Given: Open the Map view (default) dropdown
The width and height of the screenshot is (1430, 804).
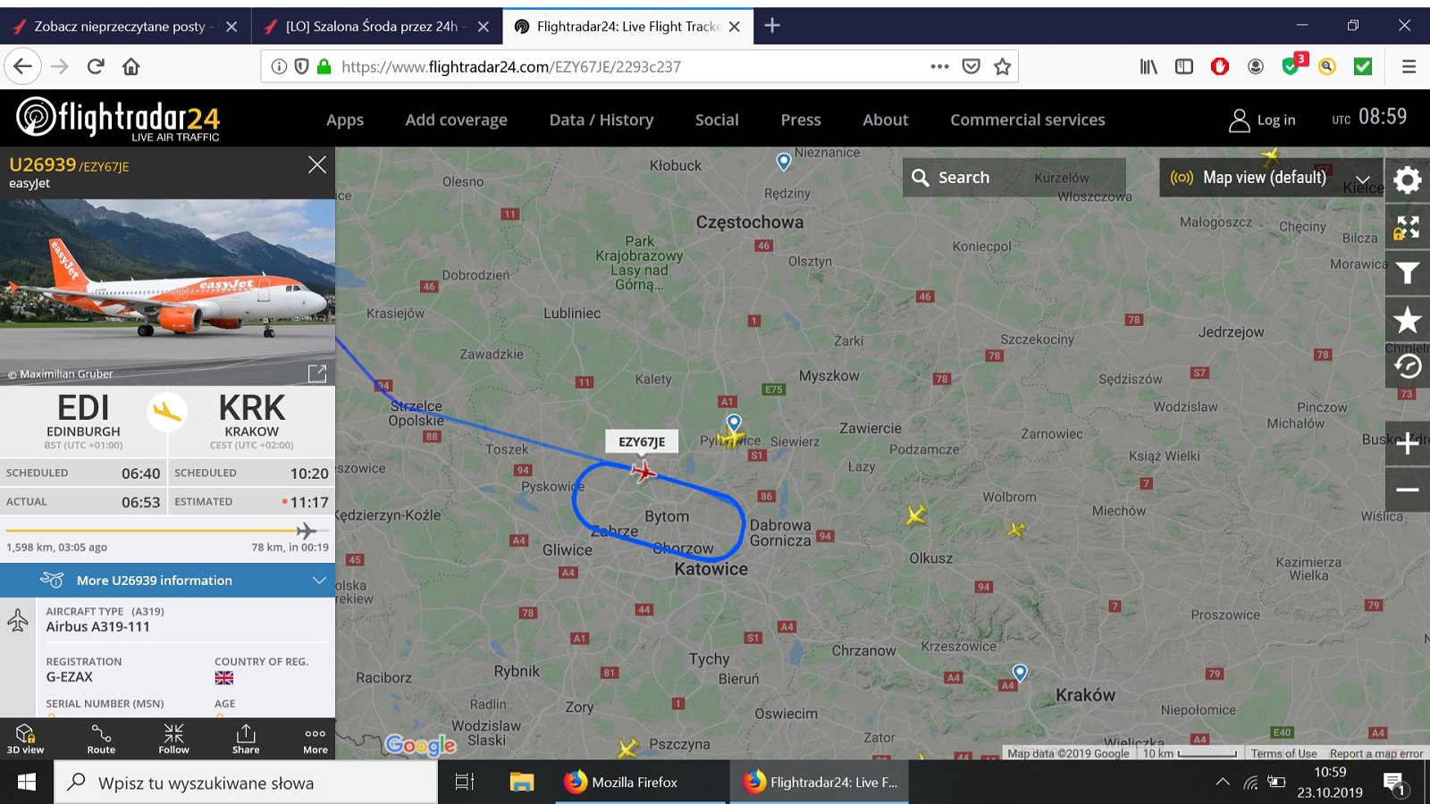Looking at the screenshot, I should [x=1270, y=178].
